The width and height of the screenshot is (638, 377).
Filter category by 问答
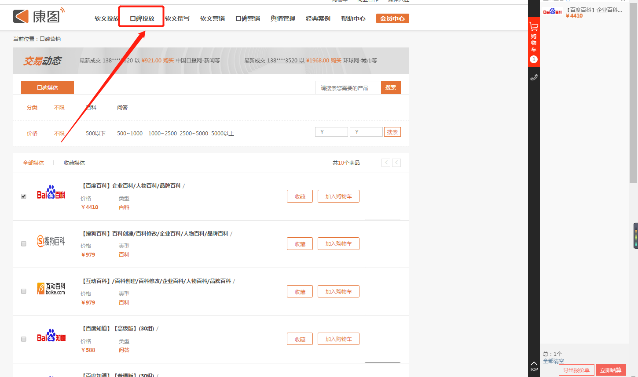pos(122,107)
